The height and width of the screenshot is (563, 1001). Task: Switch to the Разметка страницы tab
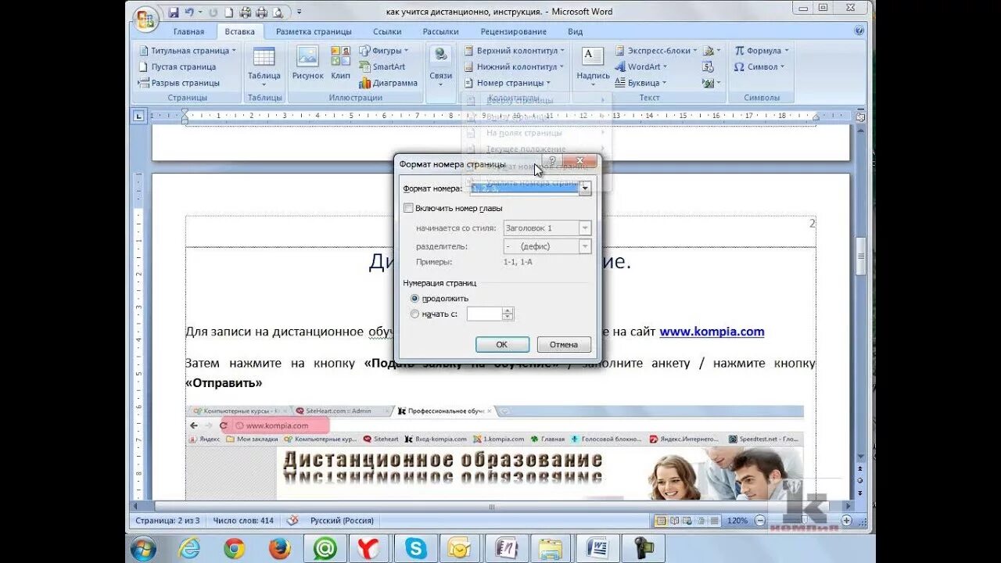click(x=314, y=31)
